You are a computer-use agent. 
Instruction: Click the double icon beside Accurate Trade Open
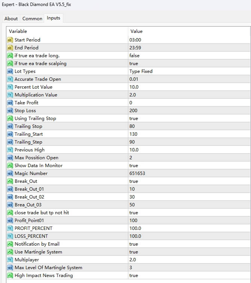pyautogui.click(x=10, y=79)
